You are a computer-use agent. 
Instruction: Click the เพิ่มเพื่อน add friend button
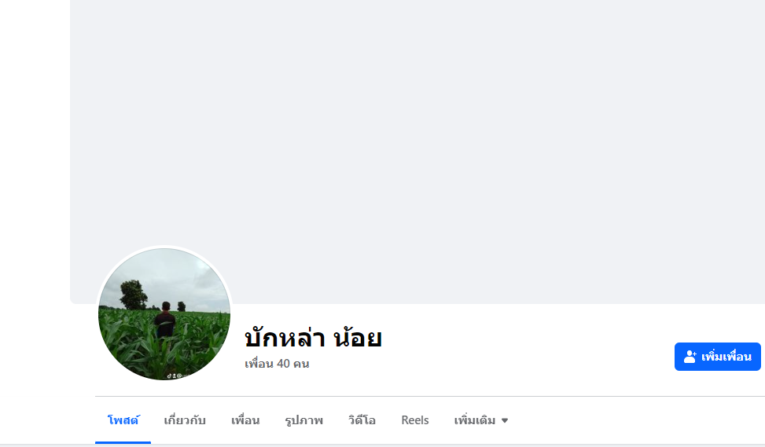click(x=718, y=357)
